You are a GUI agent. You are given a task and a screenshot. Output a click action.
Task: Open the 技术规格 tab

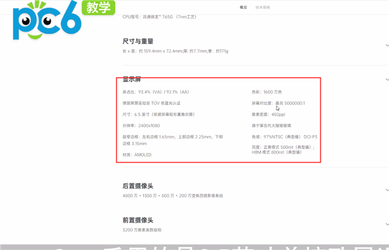(x=263, y=7)
